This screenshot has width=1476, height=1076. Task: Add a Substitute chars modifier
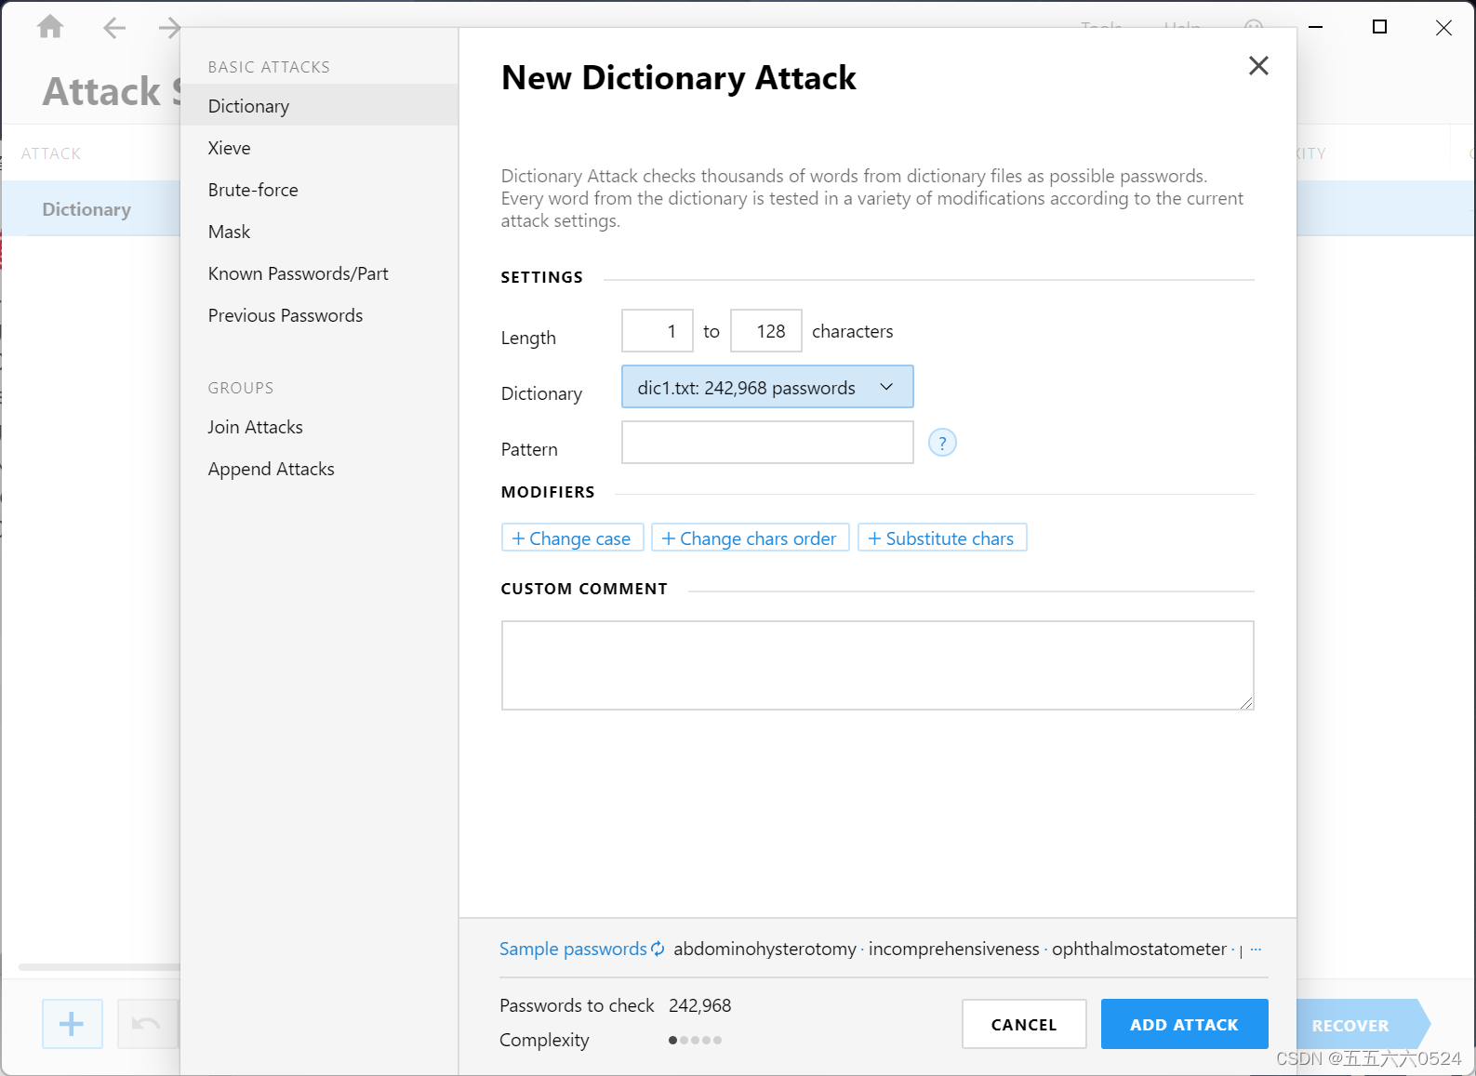(941, 538)
